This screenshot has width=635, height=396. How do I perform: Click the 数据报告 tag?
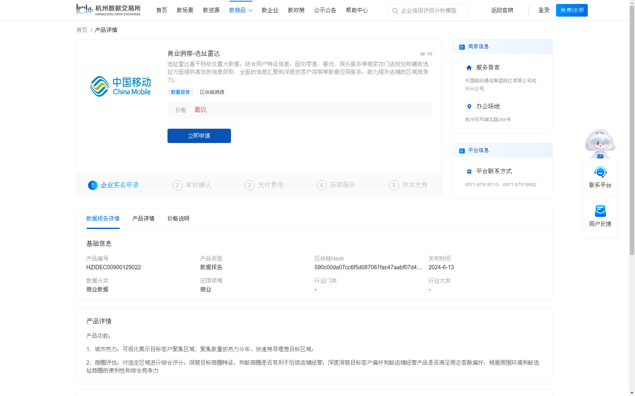181,92
